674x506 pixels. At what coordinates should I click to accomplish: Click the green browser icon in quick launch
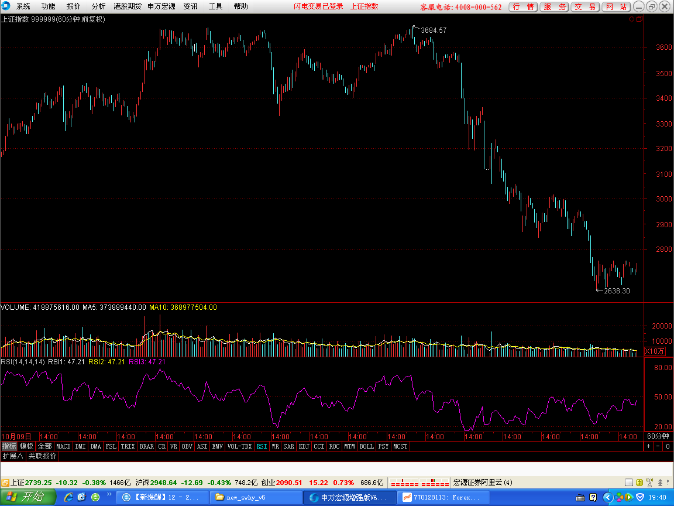coord(95,497)
